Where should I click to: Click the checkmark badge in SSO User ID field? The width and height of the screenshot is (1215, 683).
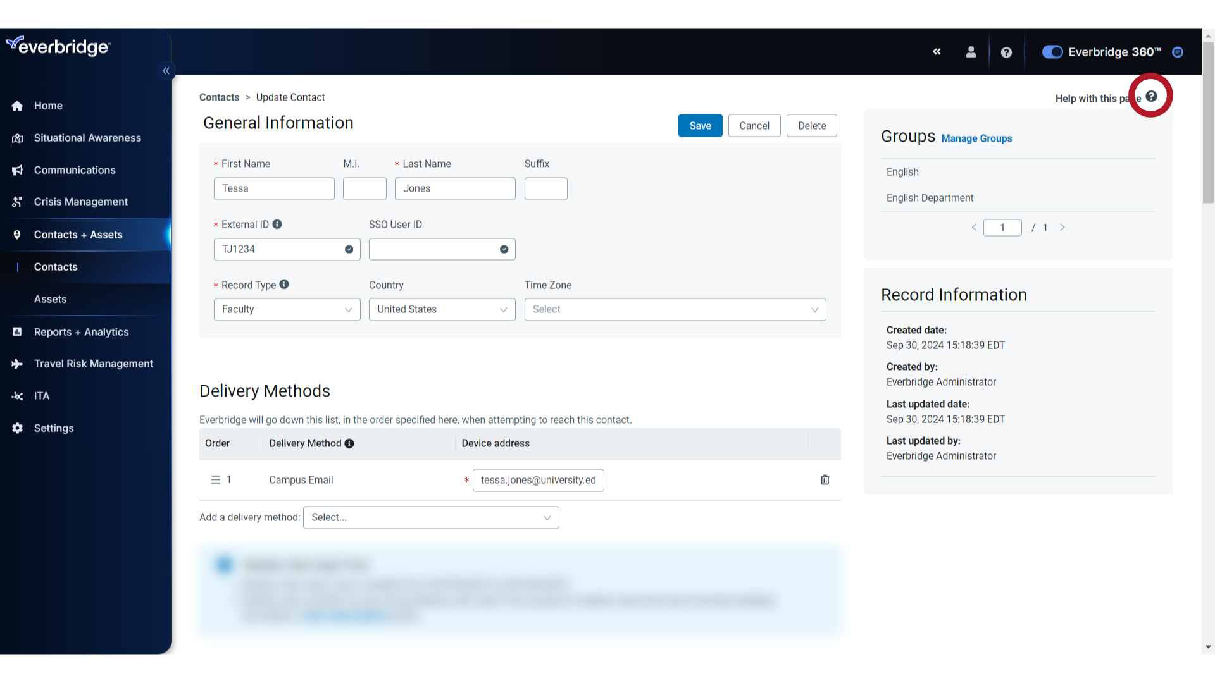504,249
